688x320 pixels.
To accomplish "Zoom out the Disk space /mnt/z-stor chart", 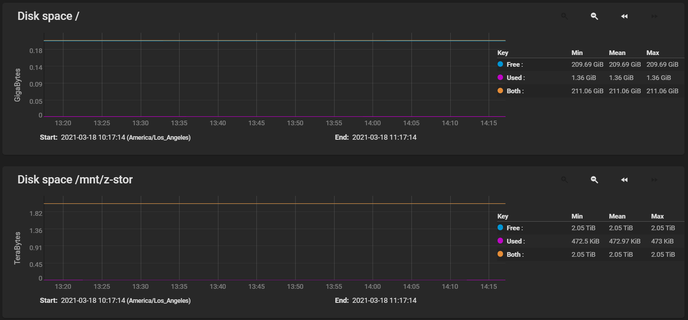I will pyautogui.click(x=594, y=180).
